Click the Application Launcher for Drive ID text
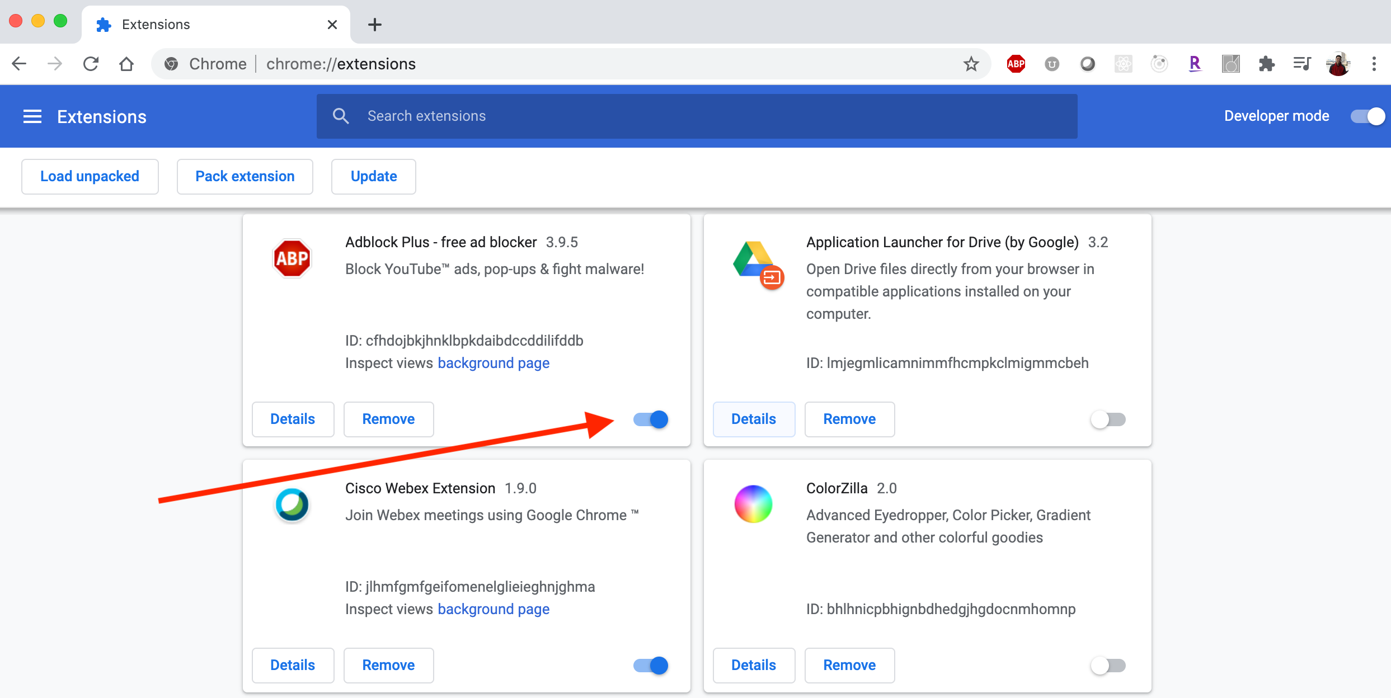 947,363
